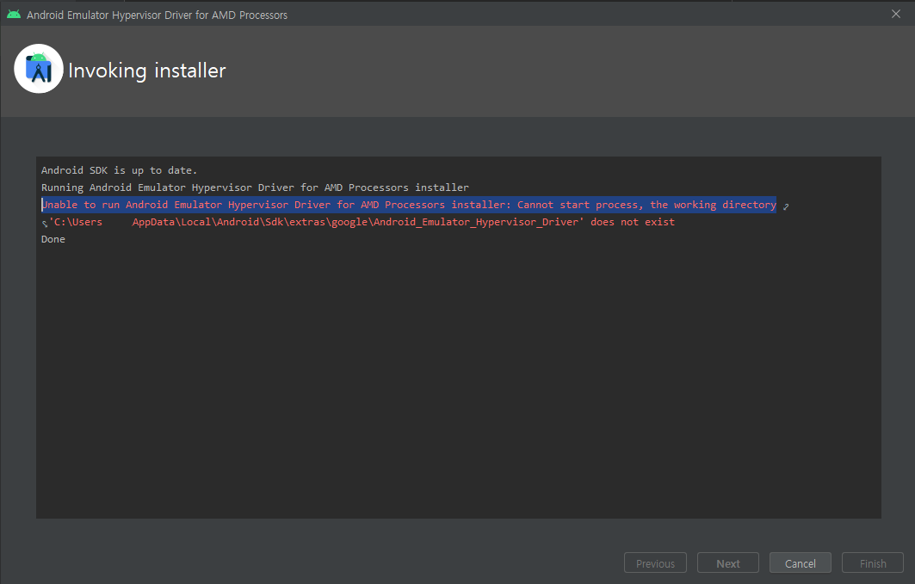Click the Next button
This screenshot has width=915, height=584.
click(x=727, y=563)
